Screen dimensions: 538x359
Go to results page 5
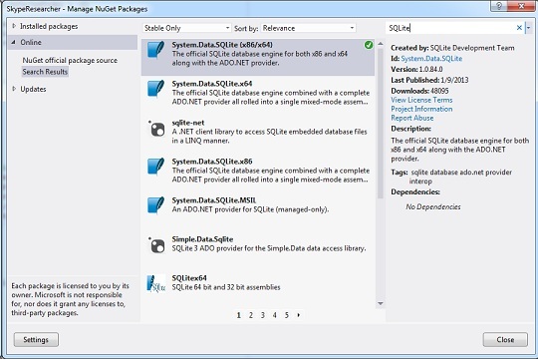click(x=287, y=315)
